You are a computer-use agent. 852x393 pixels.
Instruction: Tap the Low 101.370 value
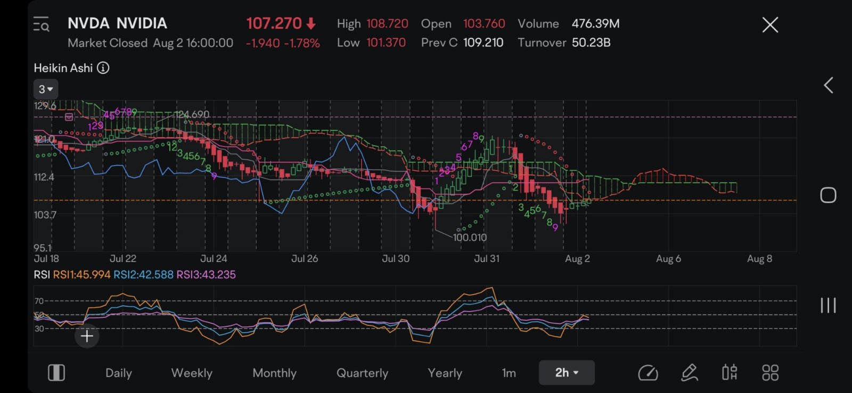386,43
